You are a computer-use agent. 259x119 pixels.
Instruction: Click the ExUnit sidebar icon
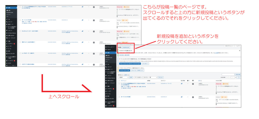tap(6, 63)
